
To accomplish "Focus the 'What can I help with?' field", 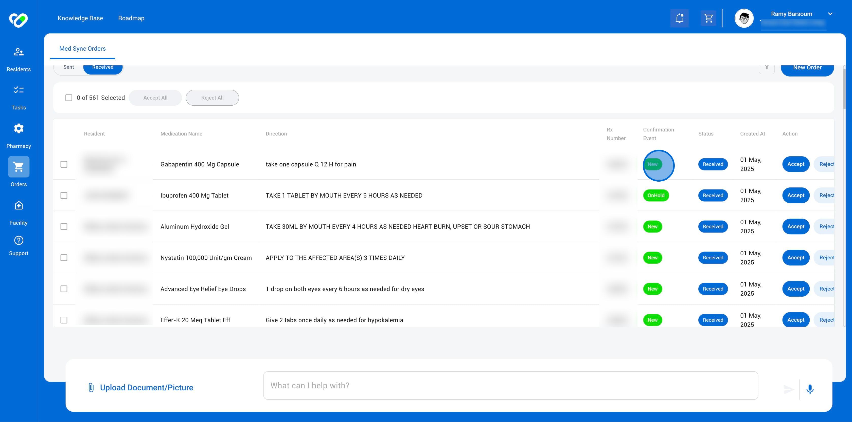I will [511, 385].
